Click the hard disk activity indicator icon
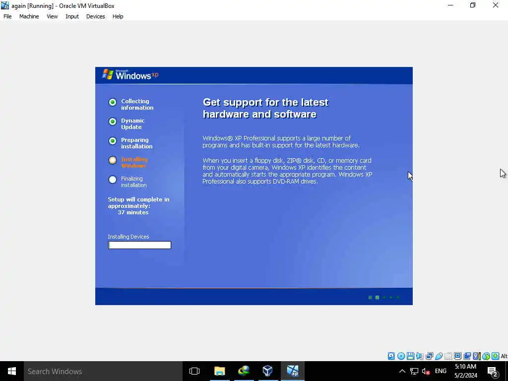Viewport: 508px width, 381px height. [391, 356]
